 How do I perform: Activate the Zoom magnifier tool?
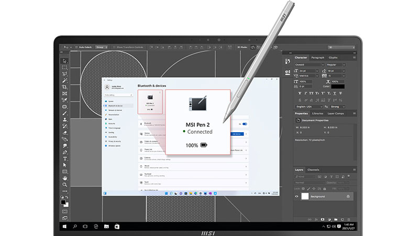(x=65, y=185)
